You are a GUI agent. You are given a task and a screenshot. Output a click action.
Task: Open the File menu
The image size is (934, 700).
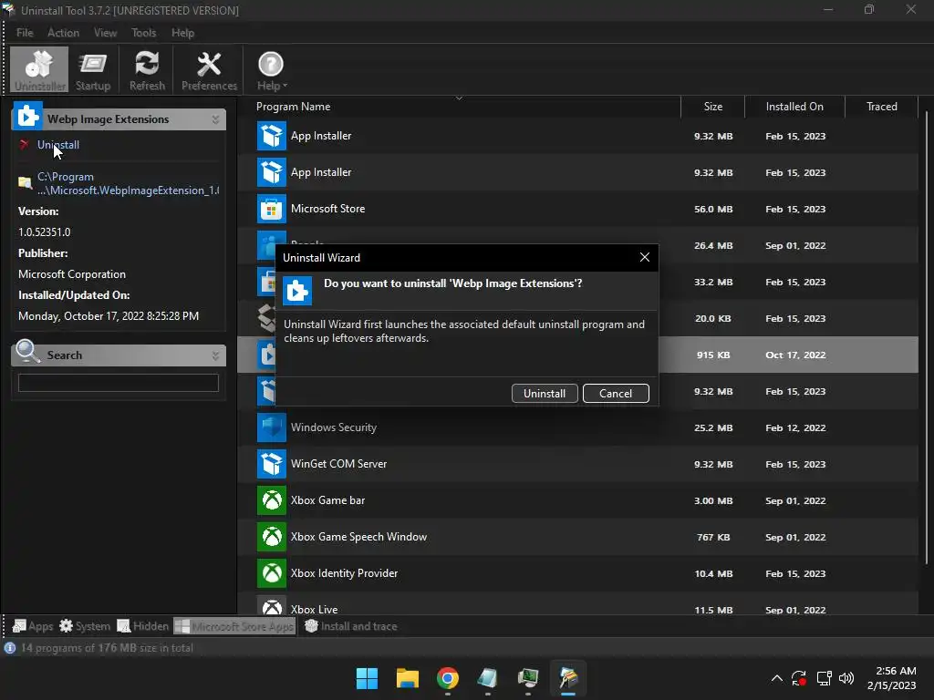tap(25, 33)
